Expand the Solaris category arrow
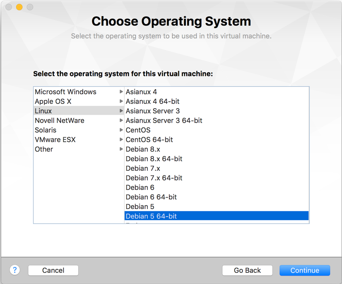 (121, 130)
